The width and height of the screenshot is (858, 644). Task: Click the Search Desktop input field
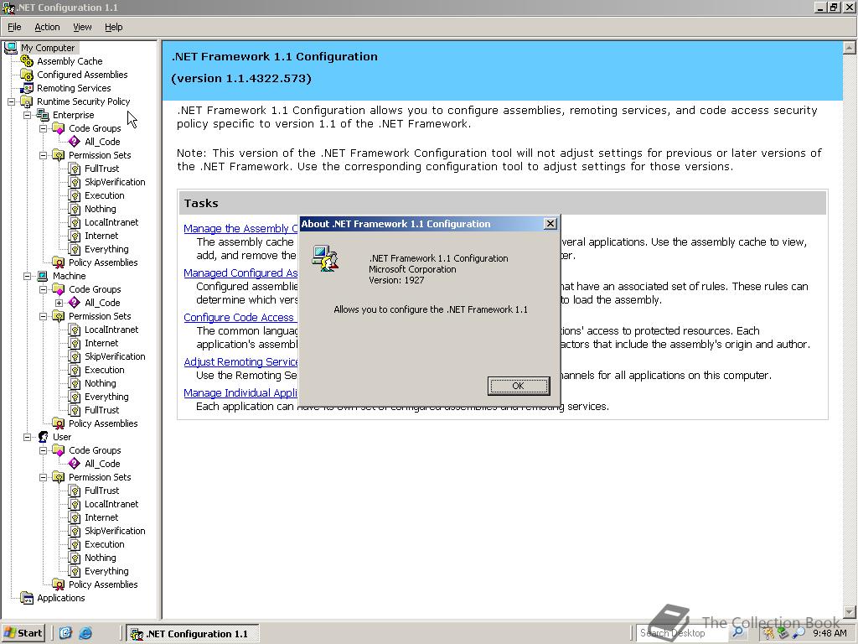tap(681, 632)
